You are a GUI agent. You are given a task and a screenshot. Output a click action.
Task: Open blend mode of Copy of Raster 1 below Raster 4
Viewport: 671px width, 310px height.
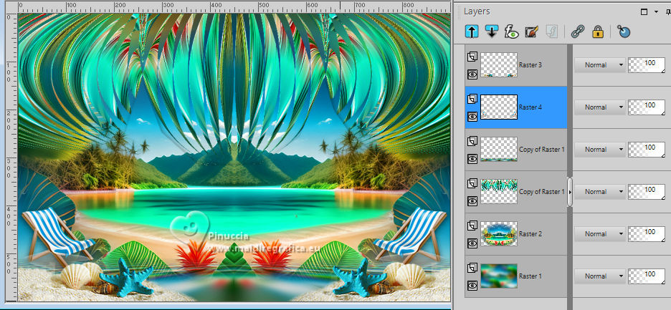(599, 150)
